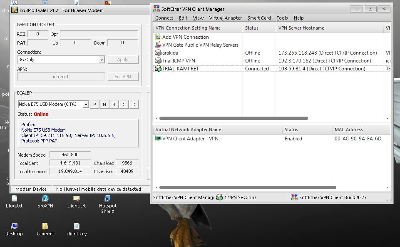Click the APN internet input field
The image size is (400, 247).
coord(61,77)
